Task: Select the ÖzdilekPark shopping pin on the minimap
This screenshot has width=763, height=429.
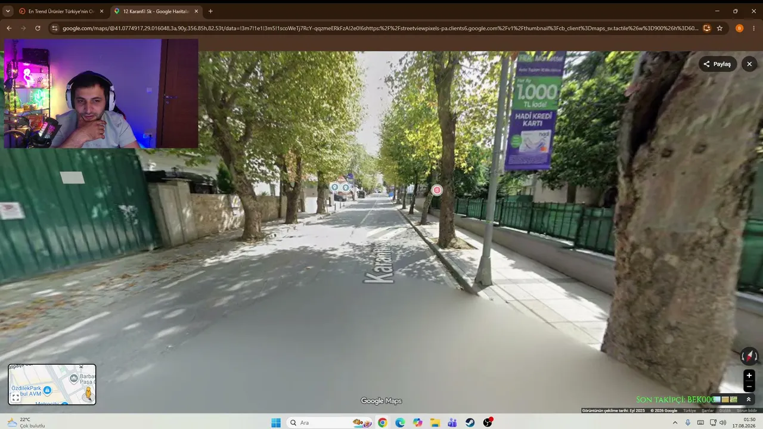Action: point(47,390)
